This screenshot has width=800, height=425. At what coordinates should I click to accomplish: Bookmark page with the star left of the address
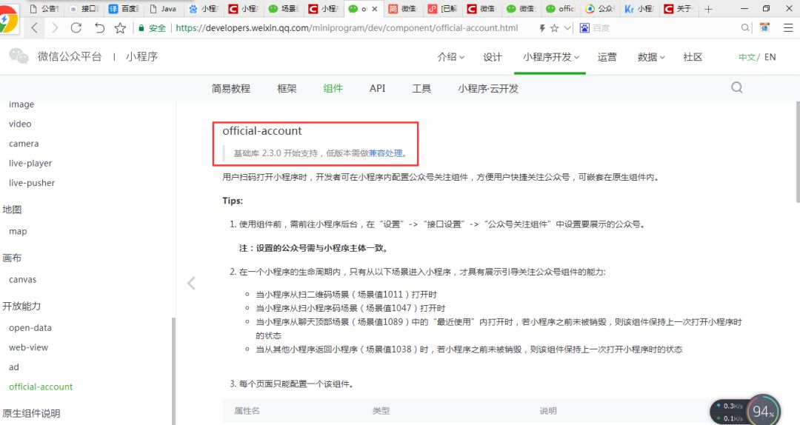click(x=121, y=28)
